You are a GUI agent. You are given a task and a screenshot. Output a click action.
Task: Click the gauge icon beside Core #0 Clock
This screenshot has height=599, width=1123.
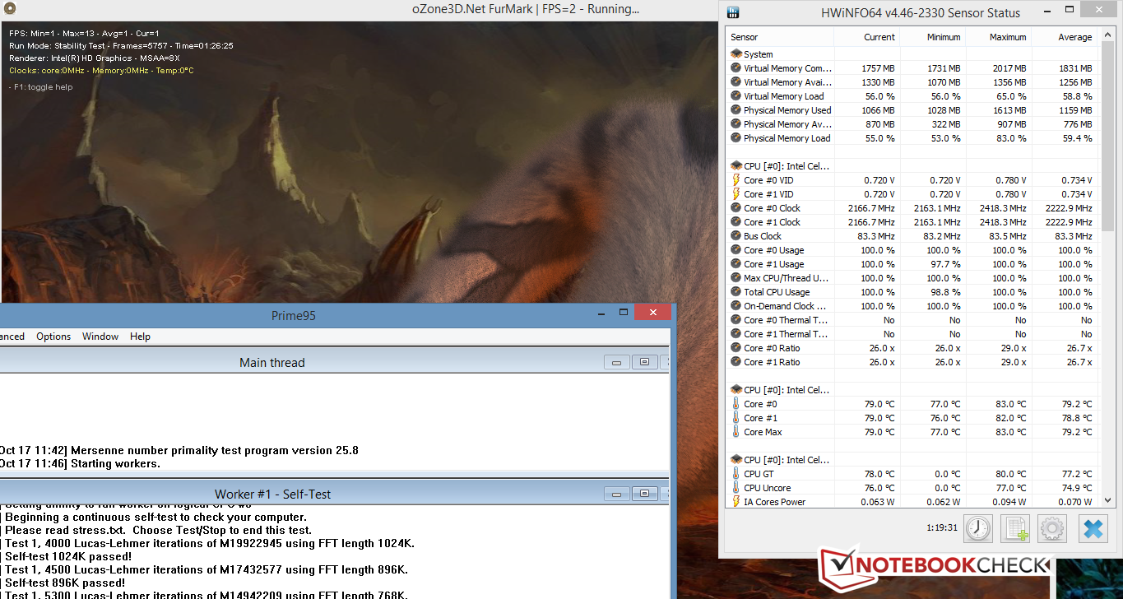coord(736,208)
